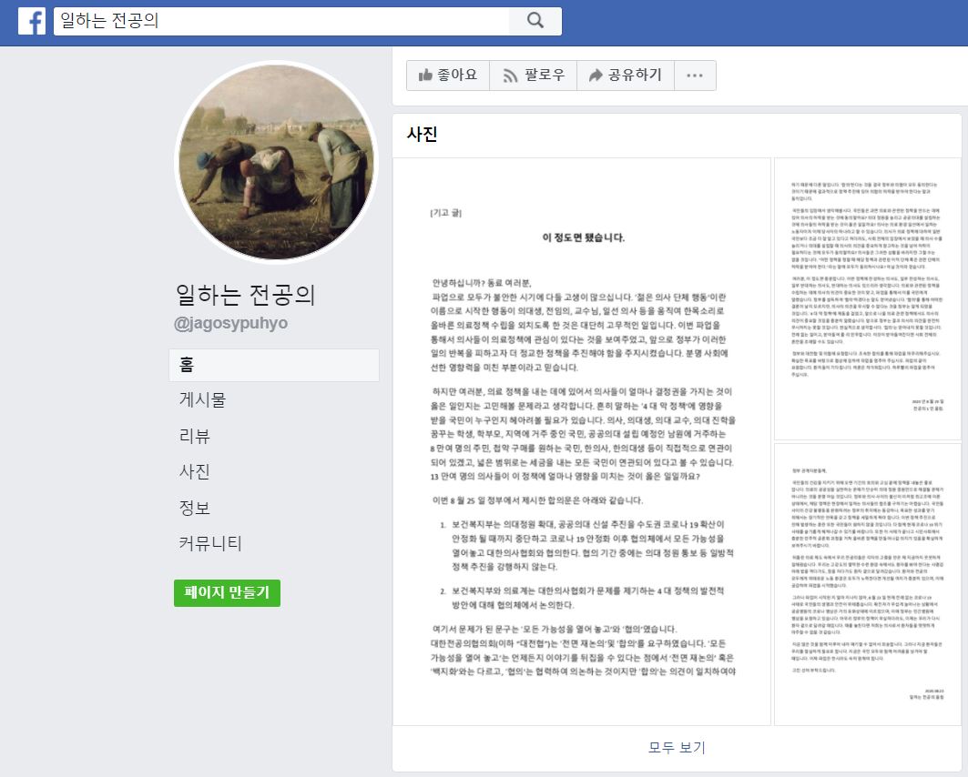
Task: Click the Facebook logo icon
Action: tap(32, 22)
